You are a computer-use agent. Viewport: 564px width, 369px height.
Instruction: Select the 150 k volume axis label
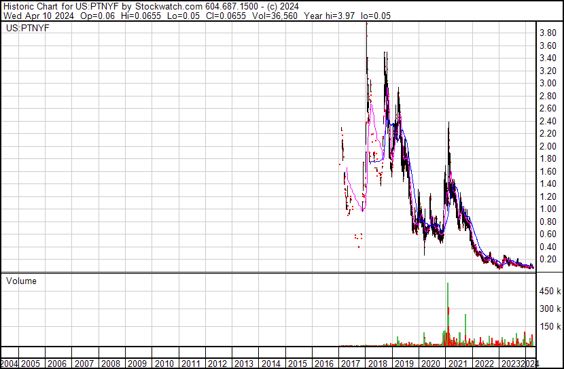[x=550, y=327]
